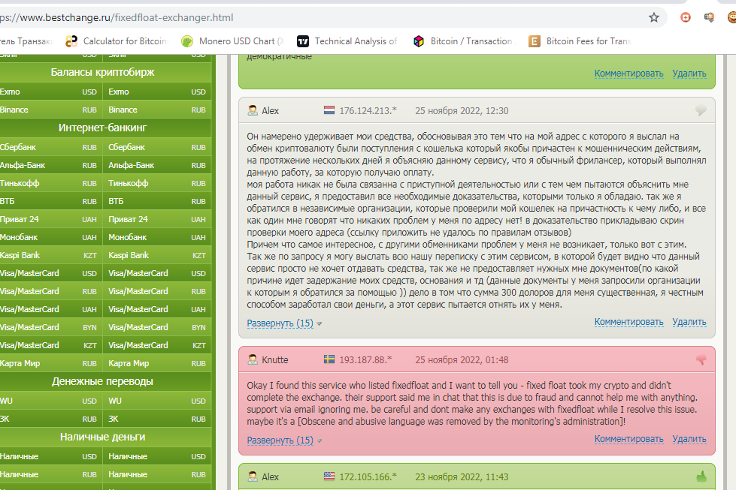Click Комментировать in the top green review
Viewport: 736px width, 490px height.
(x=629, y=74)
